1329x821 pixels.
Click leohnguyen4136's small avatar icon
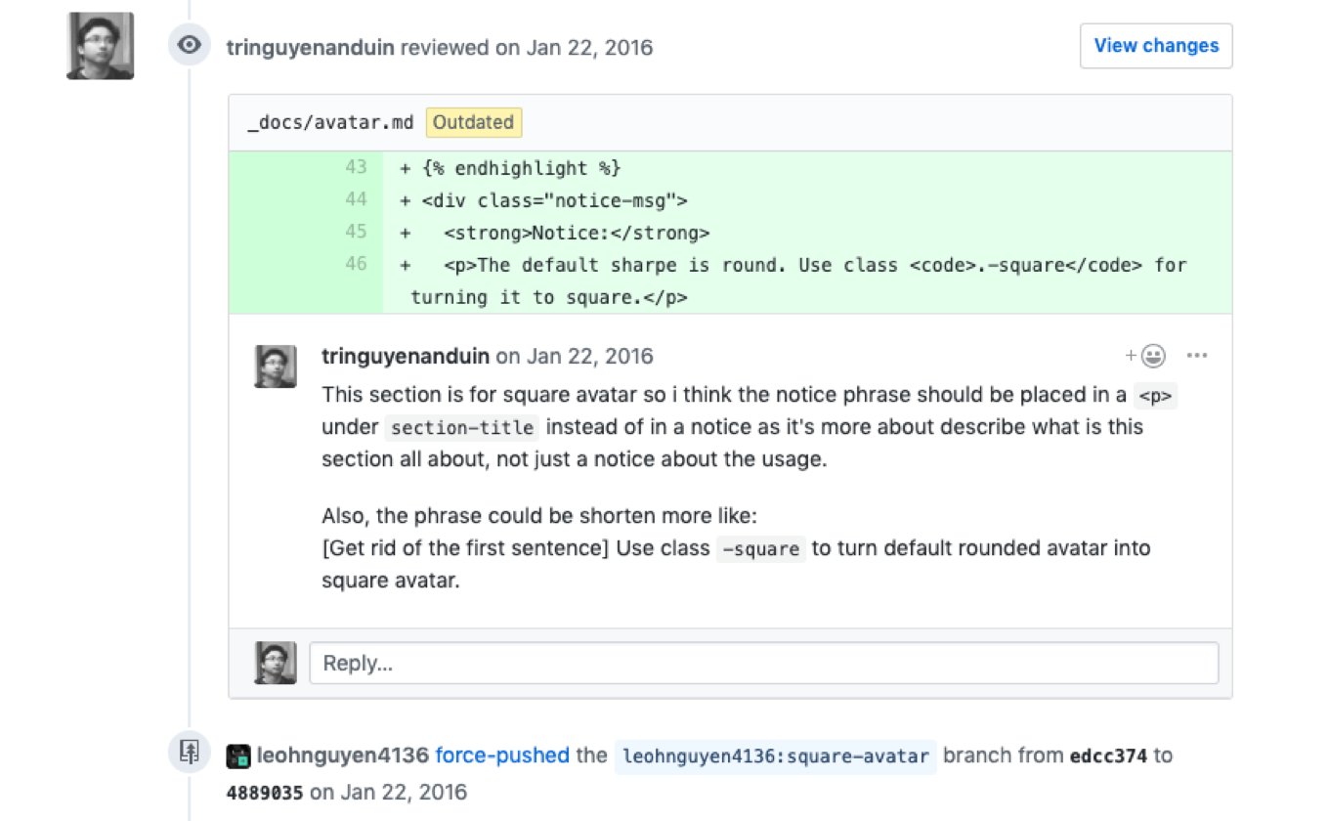pyautogui.click(x=238, y=756)
